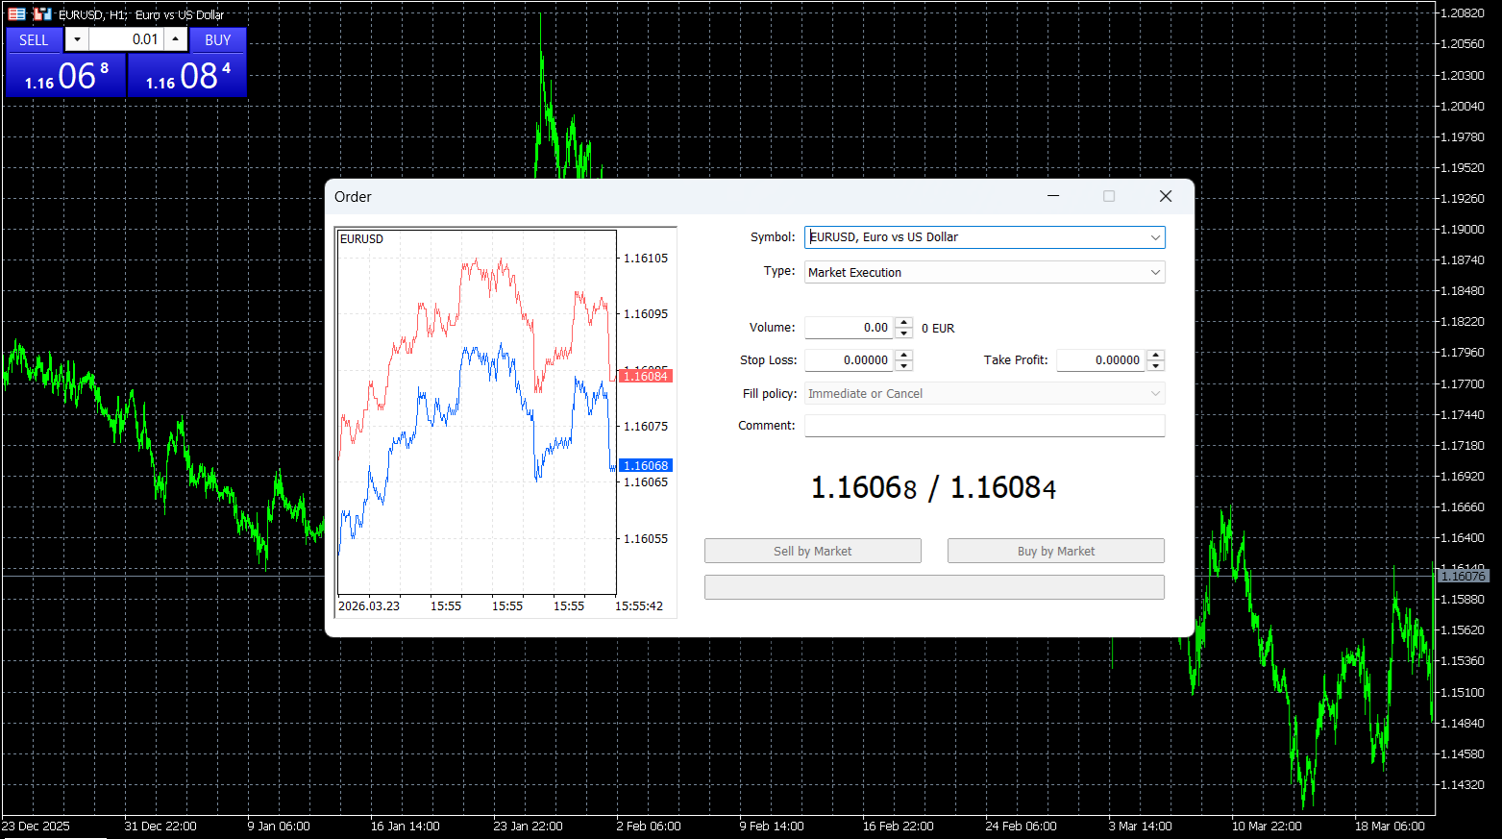Lower Take Profit with the down spinner

(1156, 366)
